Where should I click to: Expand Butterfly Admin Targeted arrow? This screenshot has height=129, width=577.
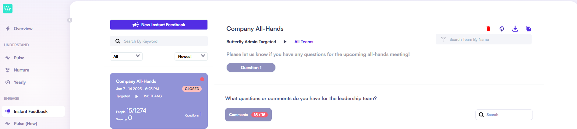(285, 42)
